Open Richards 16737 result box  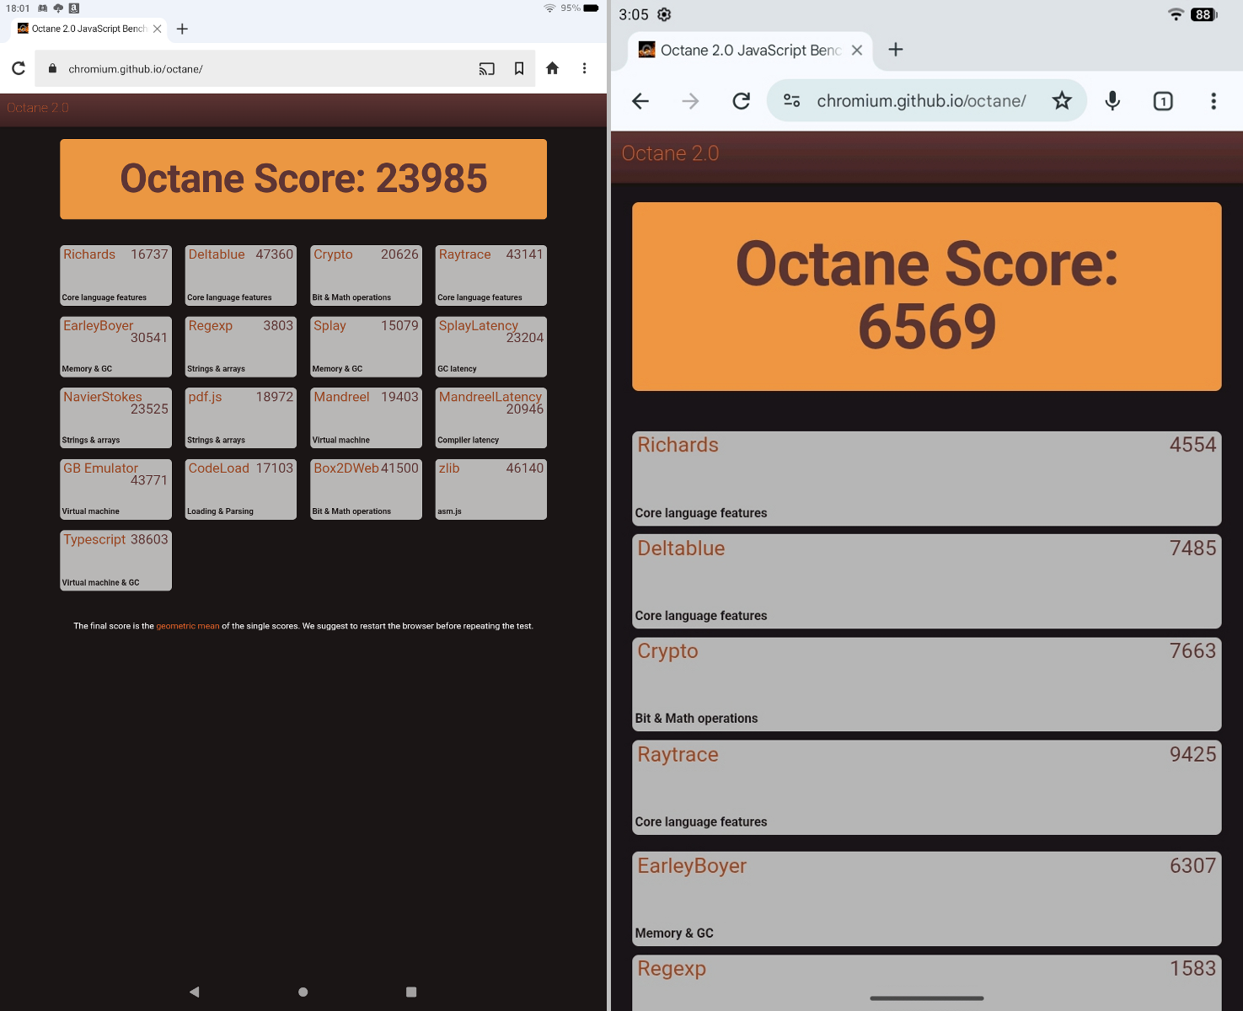click(116, 275)
